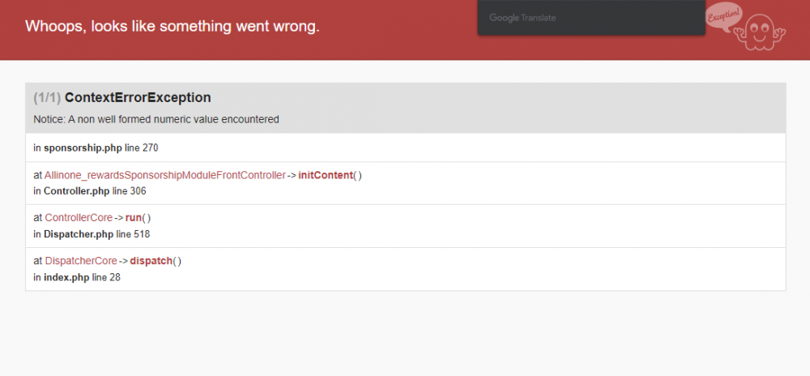Click the Google Translate popup
This screenshot has width=810, height=376.
(591, 18)
